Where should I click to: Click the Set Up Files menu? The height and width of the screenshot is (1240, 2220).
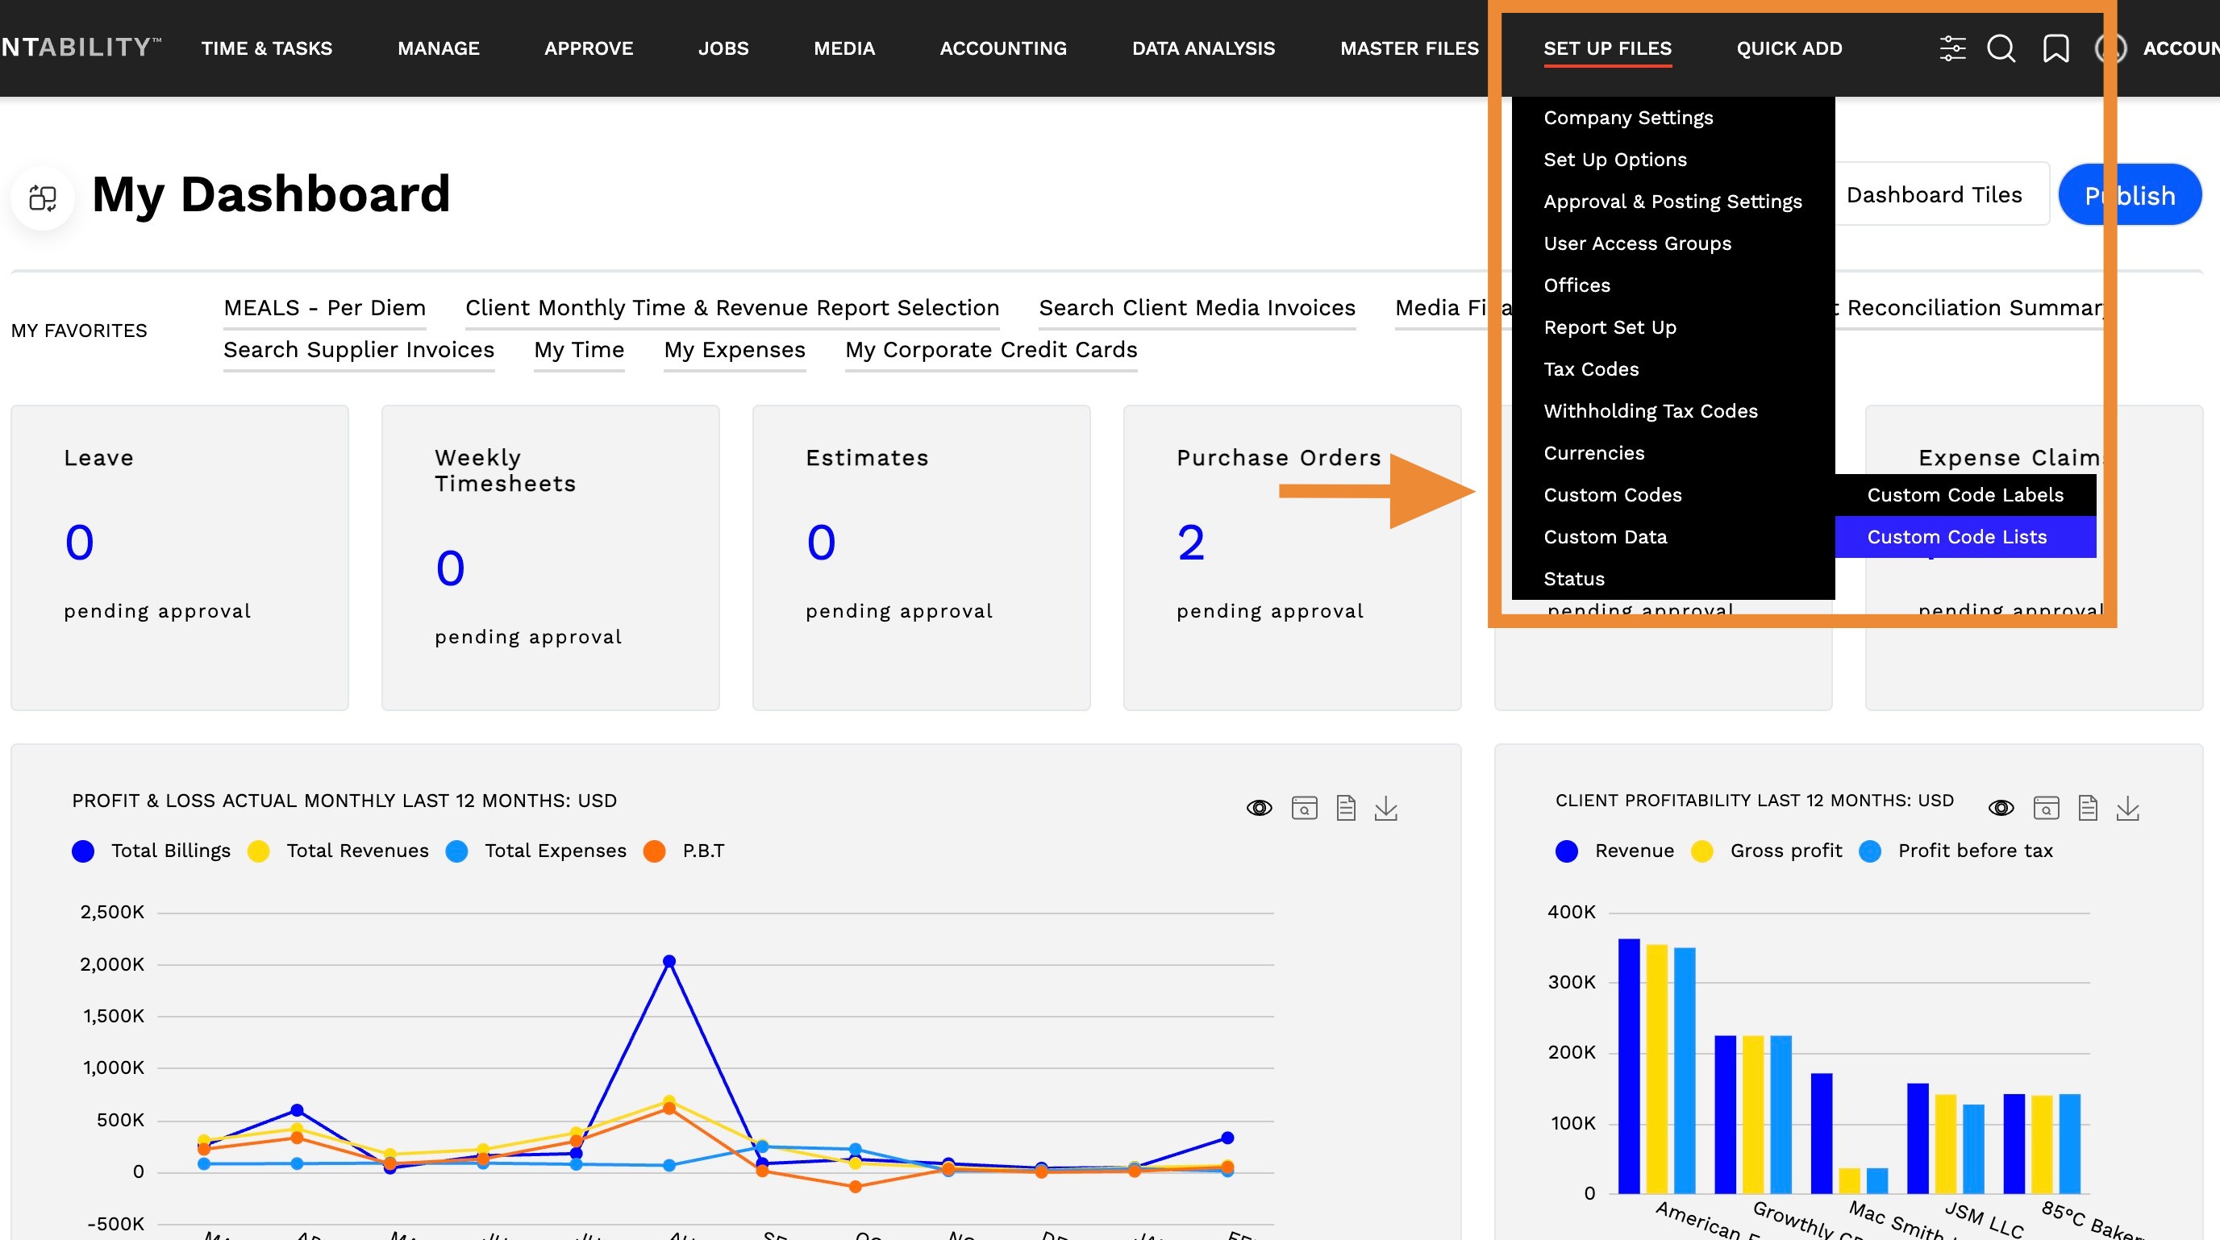click(x=1607, y=48)
